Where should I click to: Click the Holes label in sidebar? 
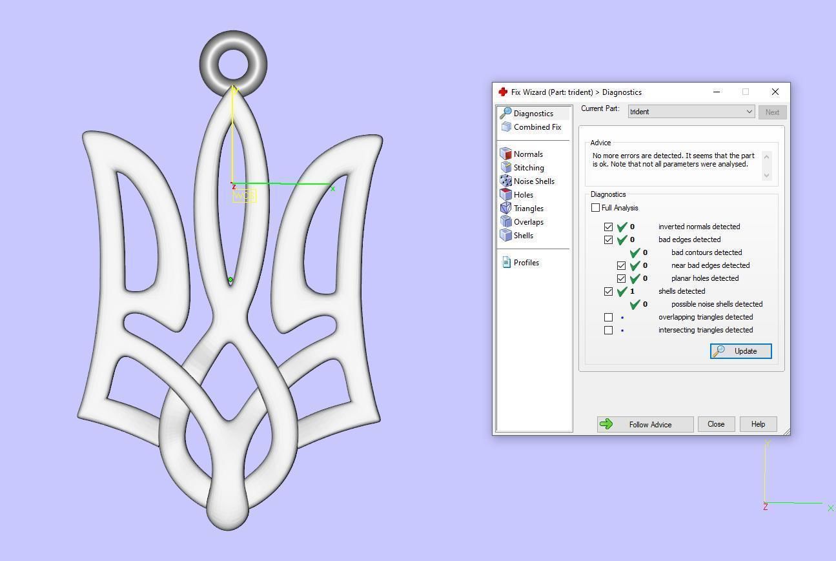click(x=524, y=195)
